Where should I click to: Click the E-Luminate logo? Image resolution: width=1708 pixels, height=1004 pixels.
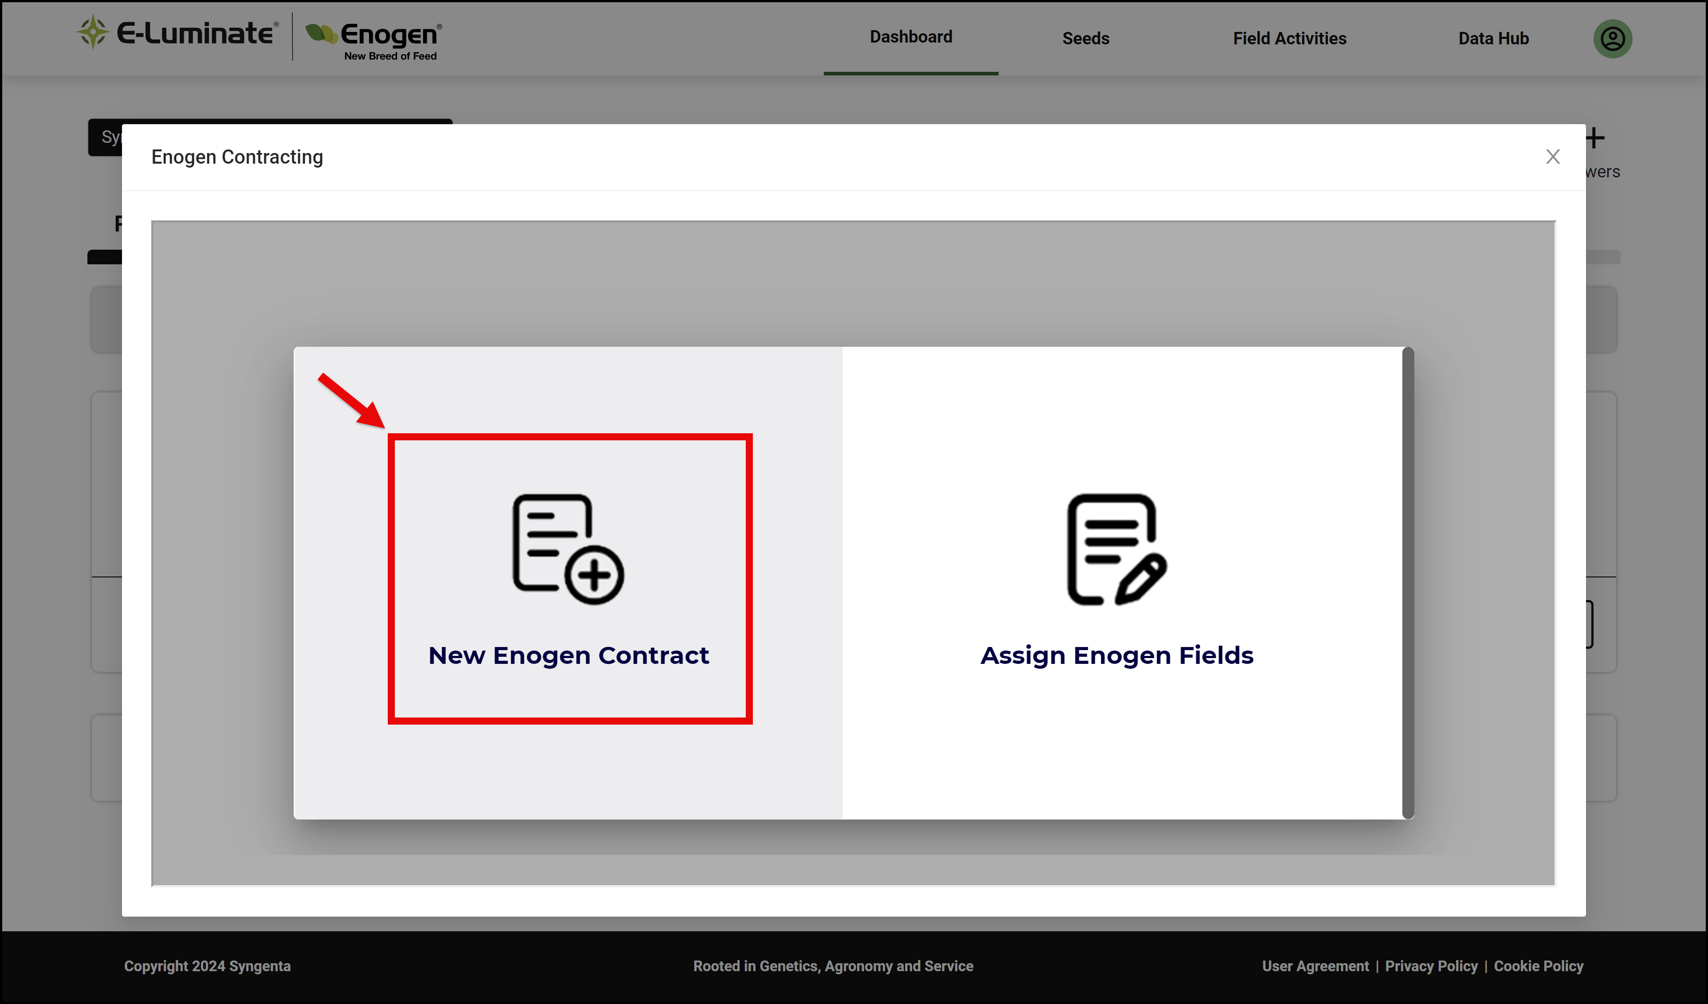pos(177,32)
